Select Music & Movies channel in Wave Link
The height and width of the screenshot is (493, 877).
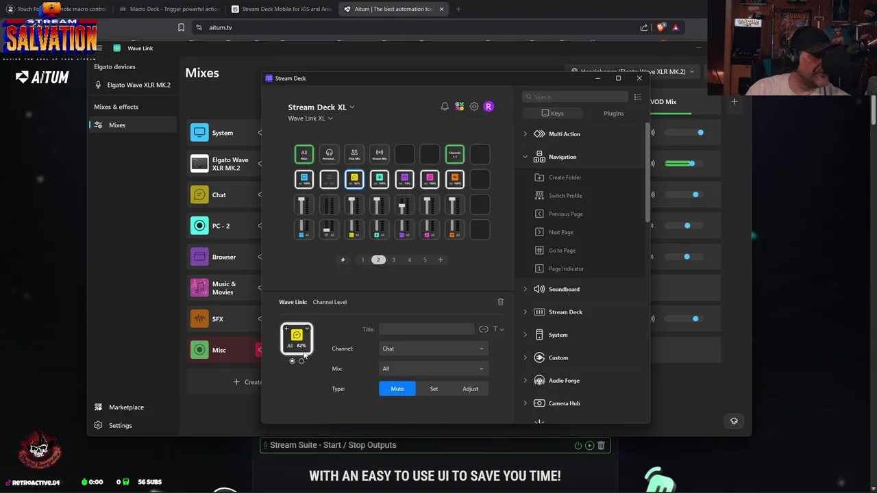pyautogui.click(x=225, y=288)
